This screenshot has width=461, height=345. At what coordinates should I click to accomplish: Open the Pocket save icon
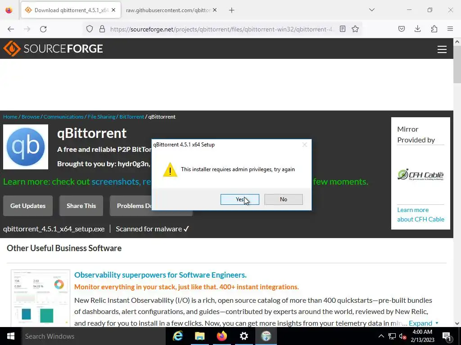tap(401, 29)
